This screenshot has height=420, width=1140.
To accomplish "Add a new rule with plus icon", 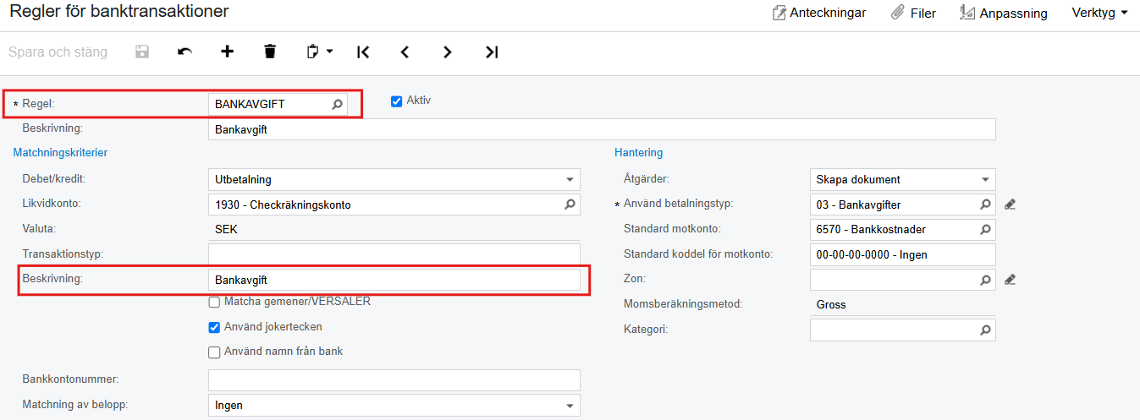I will pos(227,52).
